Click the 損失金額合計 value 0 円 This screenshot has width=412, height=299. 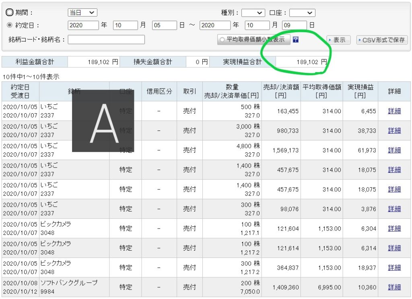[x=198, y=62]
